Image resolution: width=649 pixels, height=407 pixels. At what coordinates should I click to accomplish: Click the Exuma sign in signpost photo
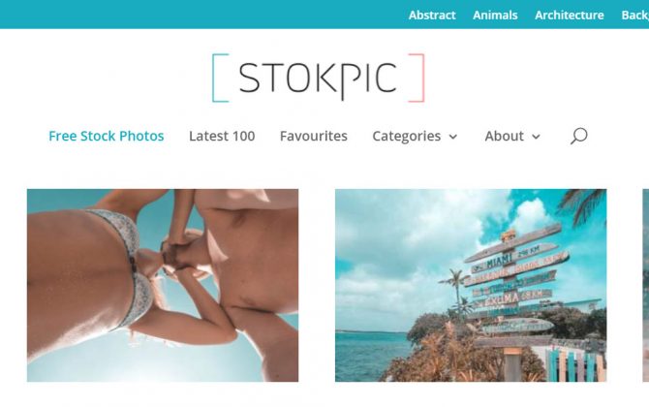pos(512,297)
